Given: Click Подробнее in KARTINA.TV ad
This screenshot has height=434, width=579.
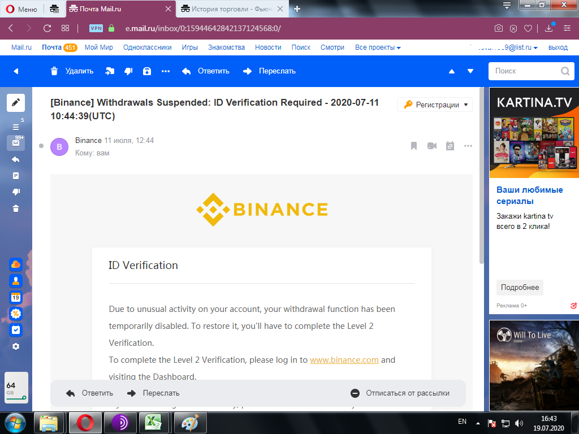Looking at the screenshot, I should point(520,288).
